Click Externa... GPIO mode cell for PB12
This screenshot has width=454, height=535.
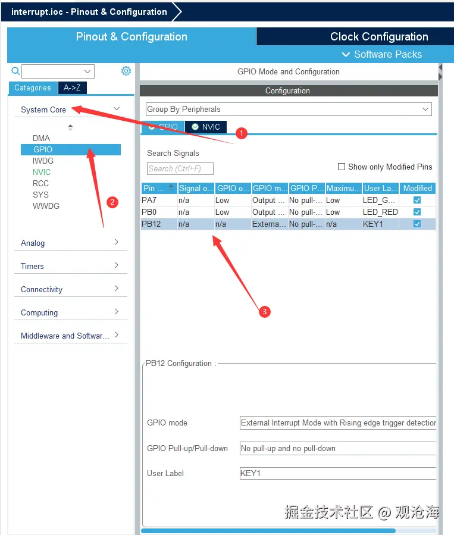pyautogui.click(x=270, y=224)
